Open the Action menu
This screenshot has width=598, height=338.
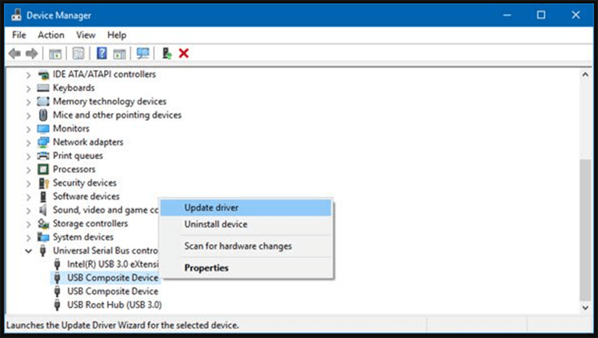(x=51, y=35)
